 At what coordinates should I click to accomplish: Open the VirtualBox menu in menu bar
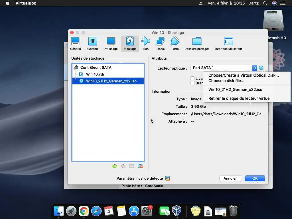pyautogui.click(x=26, y=3)
